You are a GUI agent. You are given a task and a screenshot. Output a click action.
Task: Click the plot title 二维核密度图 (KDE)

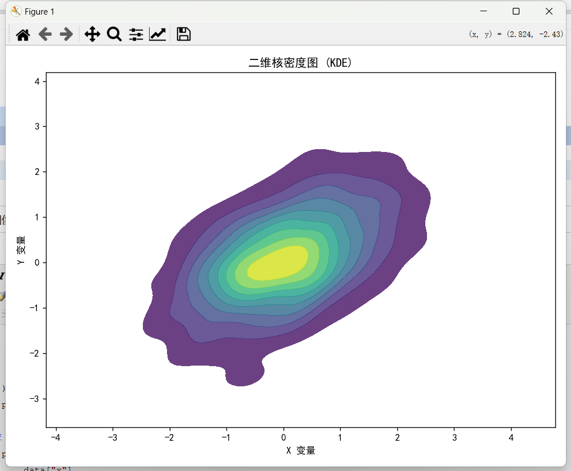tap(300, 63)
